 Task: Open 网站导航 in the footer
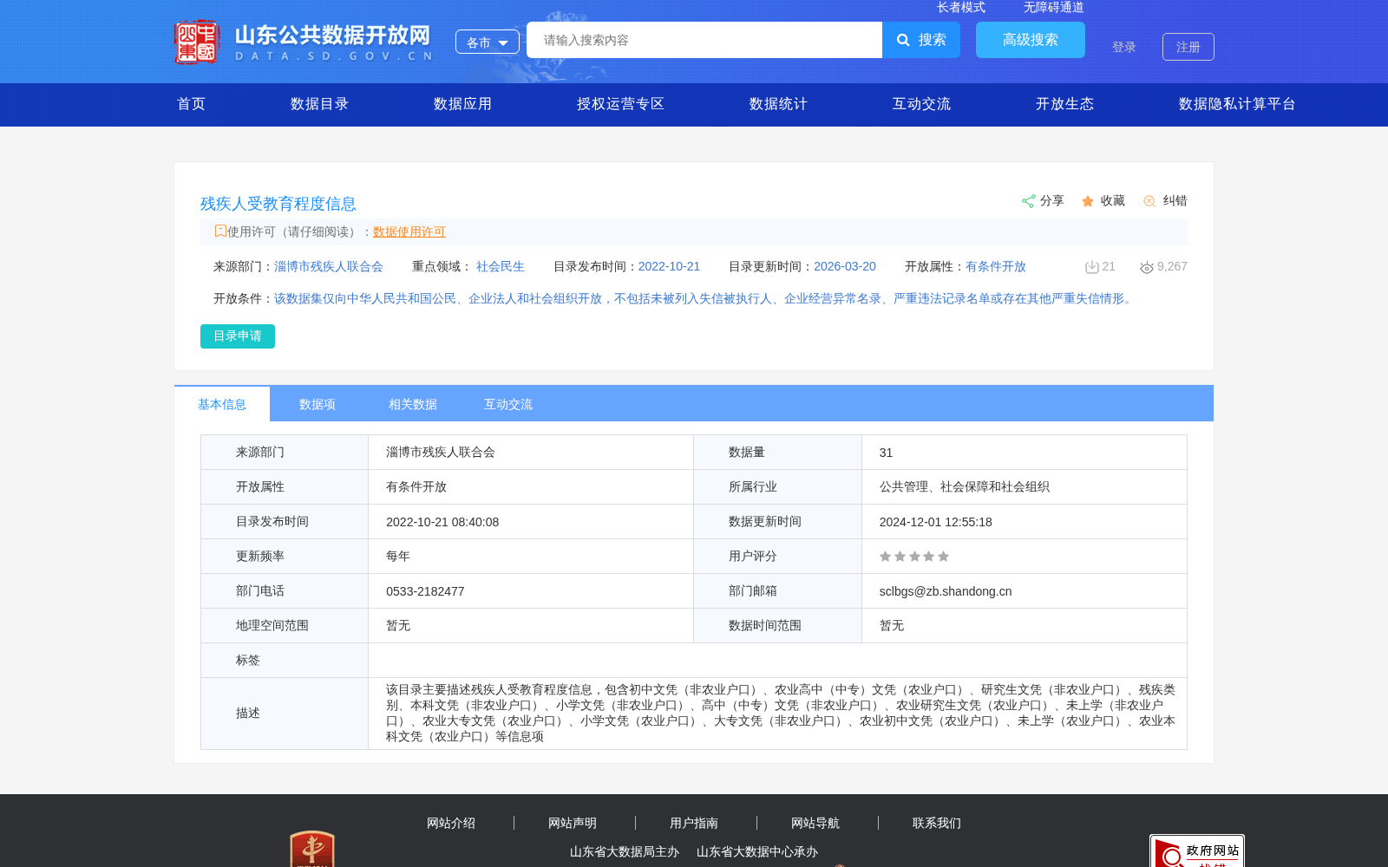815,823
